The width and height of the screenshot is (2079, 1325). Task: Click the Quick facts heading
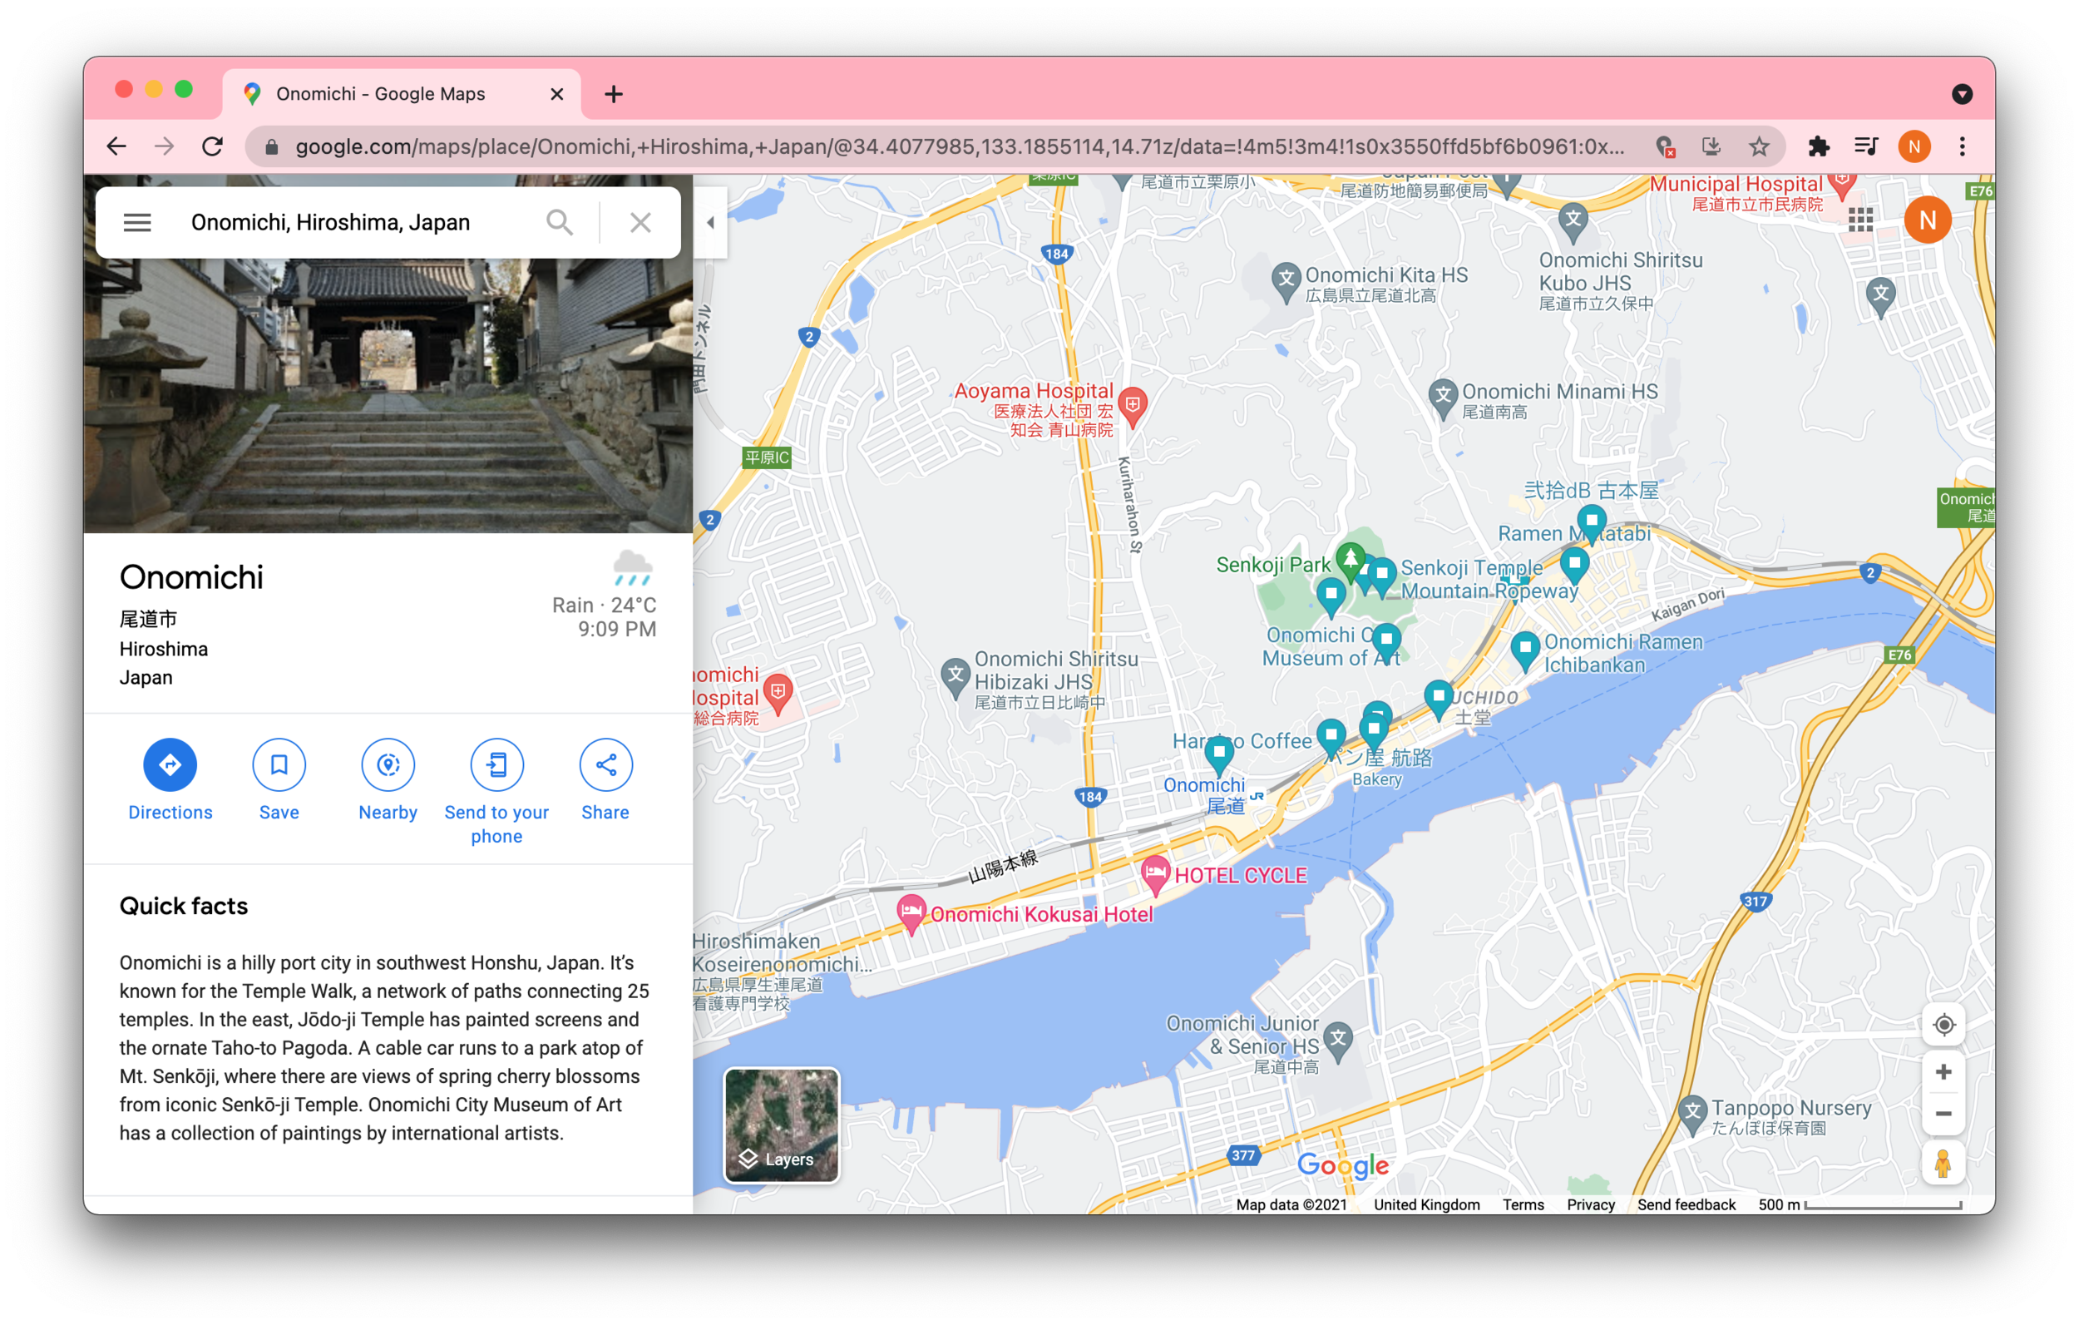click(183, 905)
